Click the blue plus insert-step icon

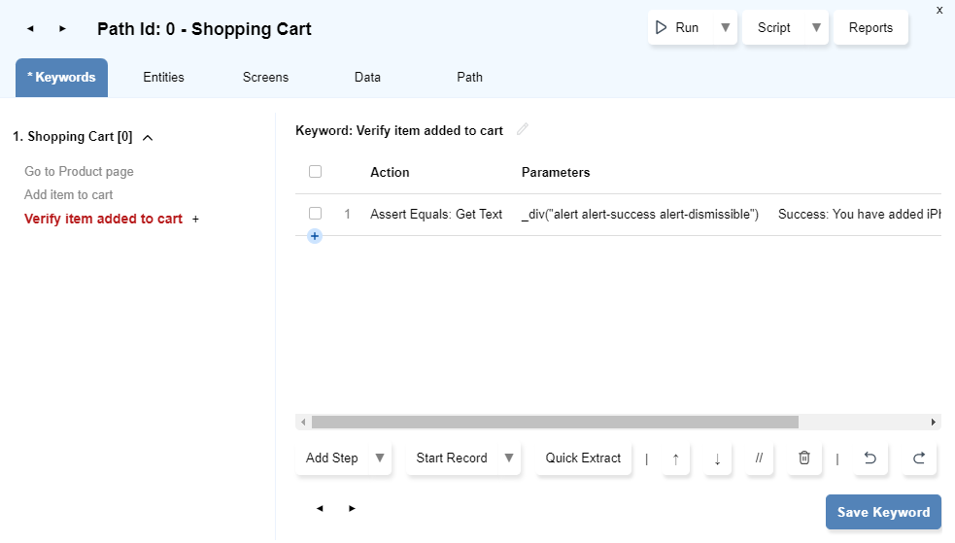[315, 236]
